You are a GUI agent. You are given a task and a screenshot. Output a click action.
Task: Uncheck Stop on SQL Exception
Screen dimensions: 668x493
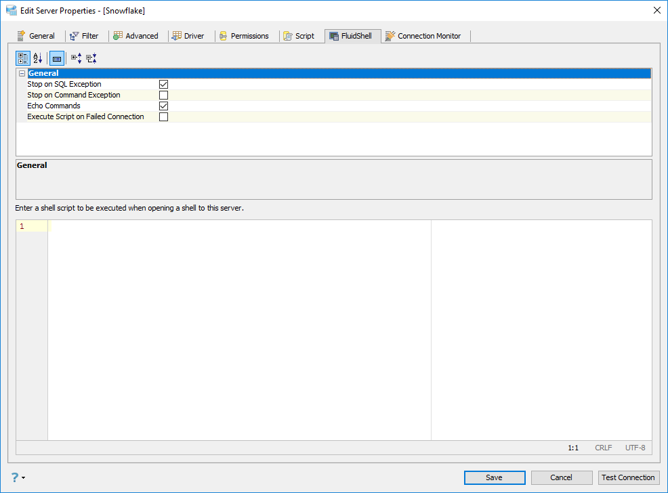[163, 84]
